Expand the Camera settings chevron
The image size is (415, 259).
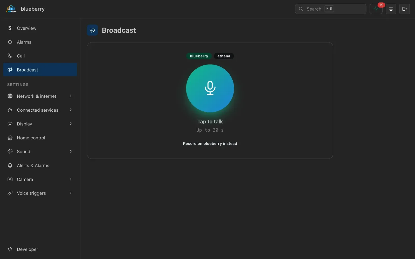tap(71, 179)
